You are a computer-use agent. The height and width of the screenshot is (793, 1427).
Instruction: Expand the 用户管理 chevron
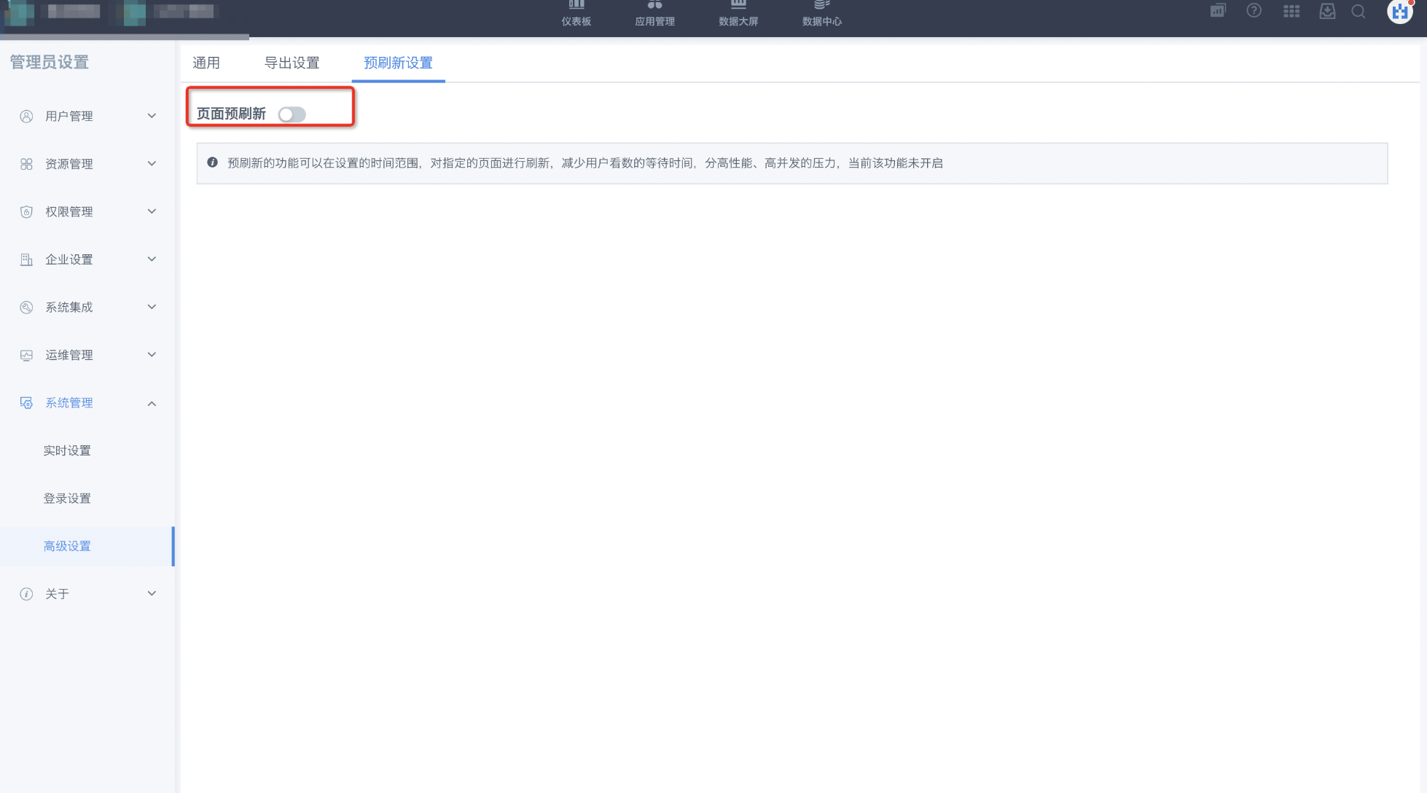pos(152,116)
